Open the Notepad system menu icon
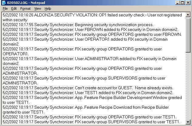This screenshot has width=192, height=126. tap(4, 3)
